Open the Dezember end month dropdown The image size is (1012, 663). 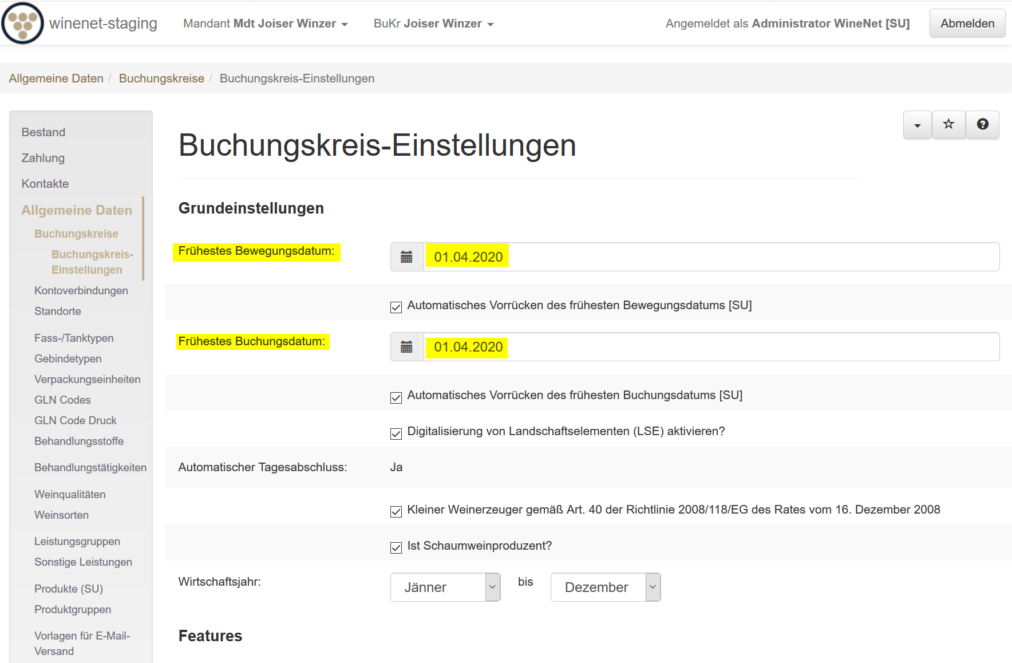(605, 587)
